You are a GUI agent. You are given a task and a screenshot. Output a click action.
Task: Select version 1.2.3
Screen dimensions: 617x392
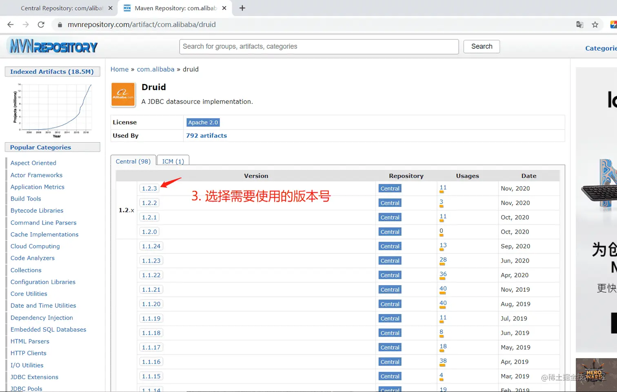[x=149, y=188]
